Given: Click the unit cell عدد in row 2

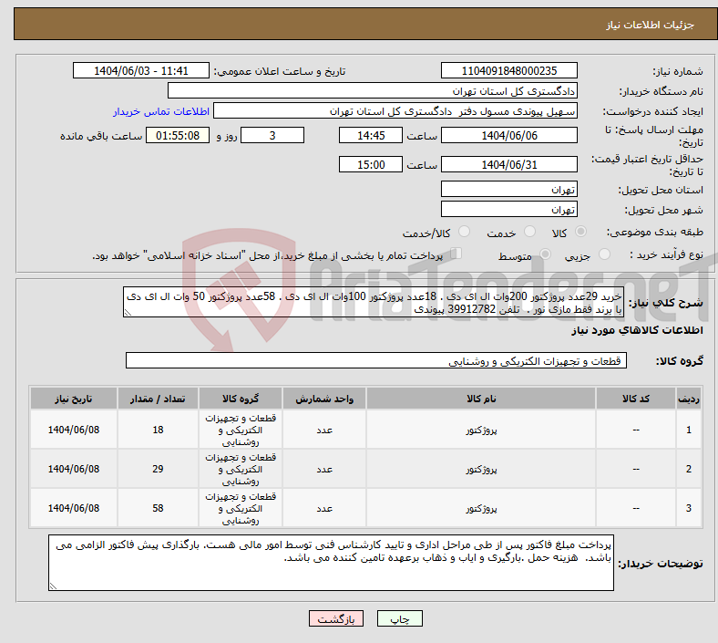Looking at the screenshot, I should pyautogui.click(x=324, y=470).
